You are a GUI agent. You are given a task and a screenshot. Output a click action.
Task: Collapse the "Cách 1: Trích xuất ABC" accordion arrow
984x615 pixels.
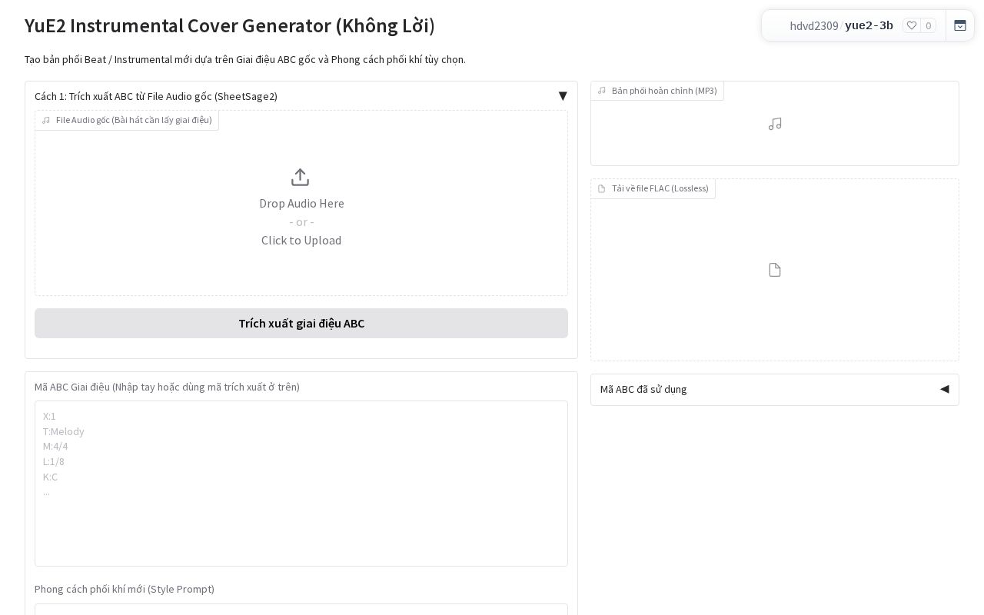(x=563, y=96)
